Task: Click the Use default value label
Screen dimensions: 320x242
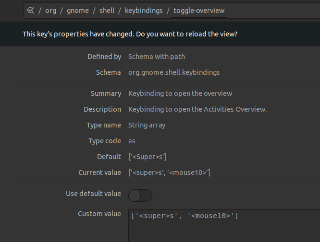Action: pyautogui.click(x=93, y=194)
